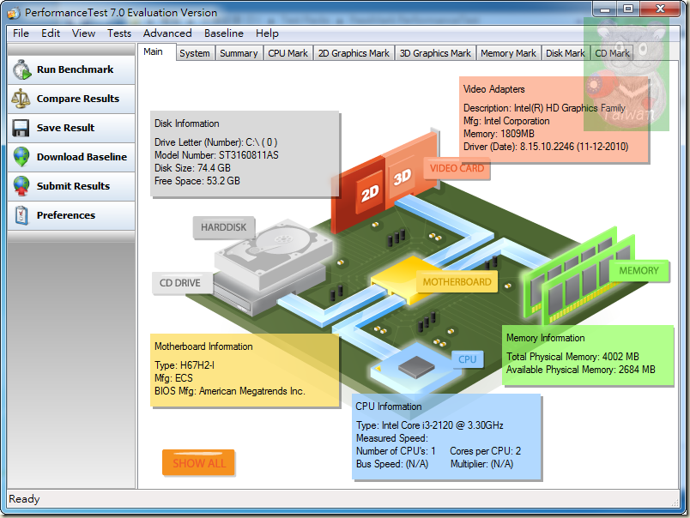This screenshot has height=518, width=690.
Task: Click the HARDDISK label
Action: click(x=223, y=228)
